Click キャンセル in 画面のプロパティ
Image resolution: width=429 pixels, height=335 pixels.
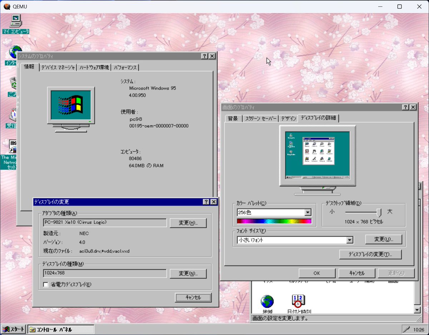[356, 273]
